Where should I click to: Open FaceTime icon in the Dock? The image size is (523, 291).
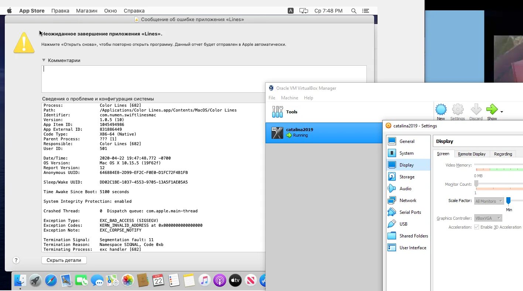81,281
